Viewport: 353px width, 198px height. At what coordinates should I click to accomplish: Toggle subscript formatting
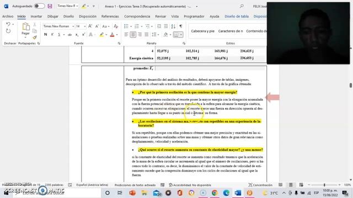click(77, 35)
